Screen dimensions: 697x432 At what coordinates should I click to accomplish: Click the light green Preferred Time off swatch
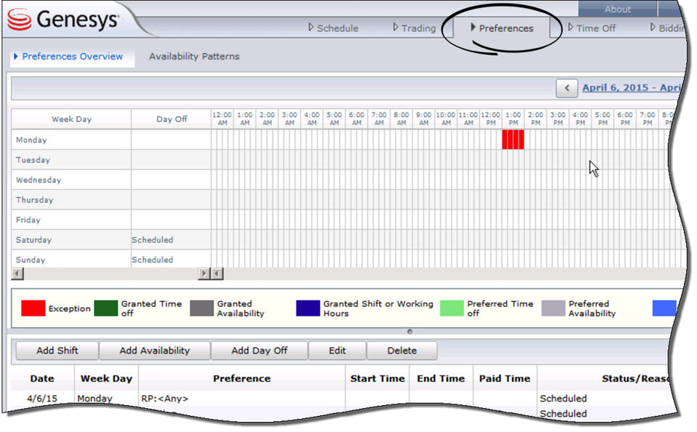pos(452,308)
